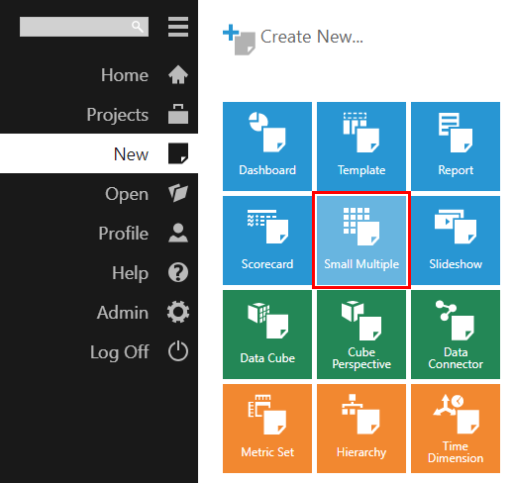View the Profile page

(99, 234)
